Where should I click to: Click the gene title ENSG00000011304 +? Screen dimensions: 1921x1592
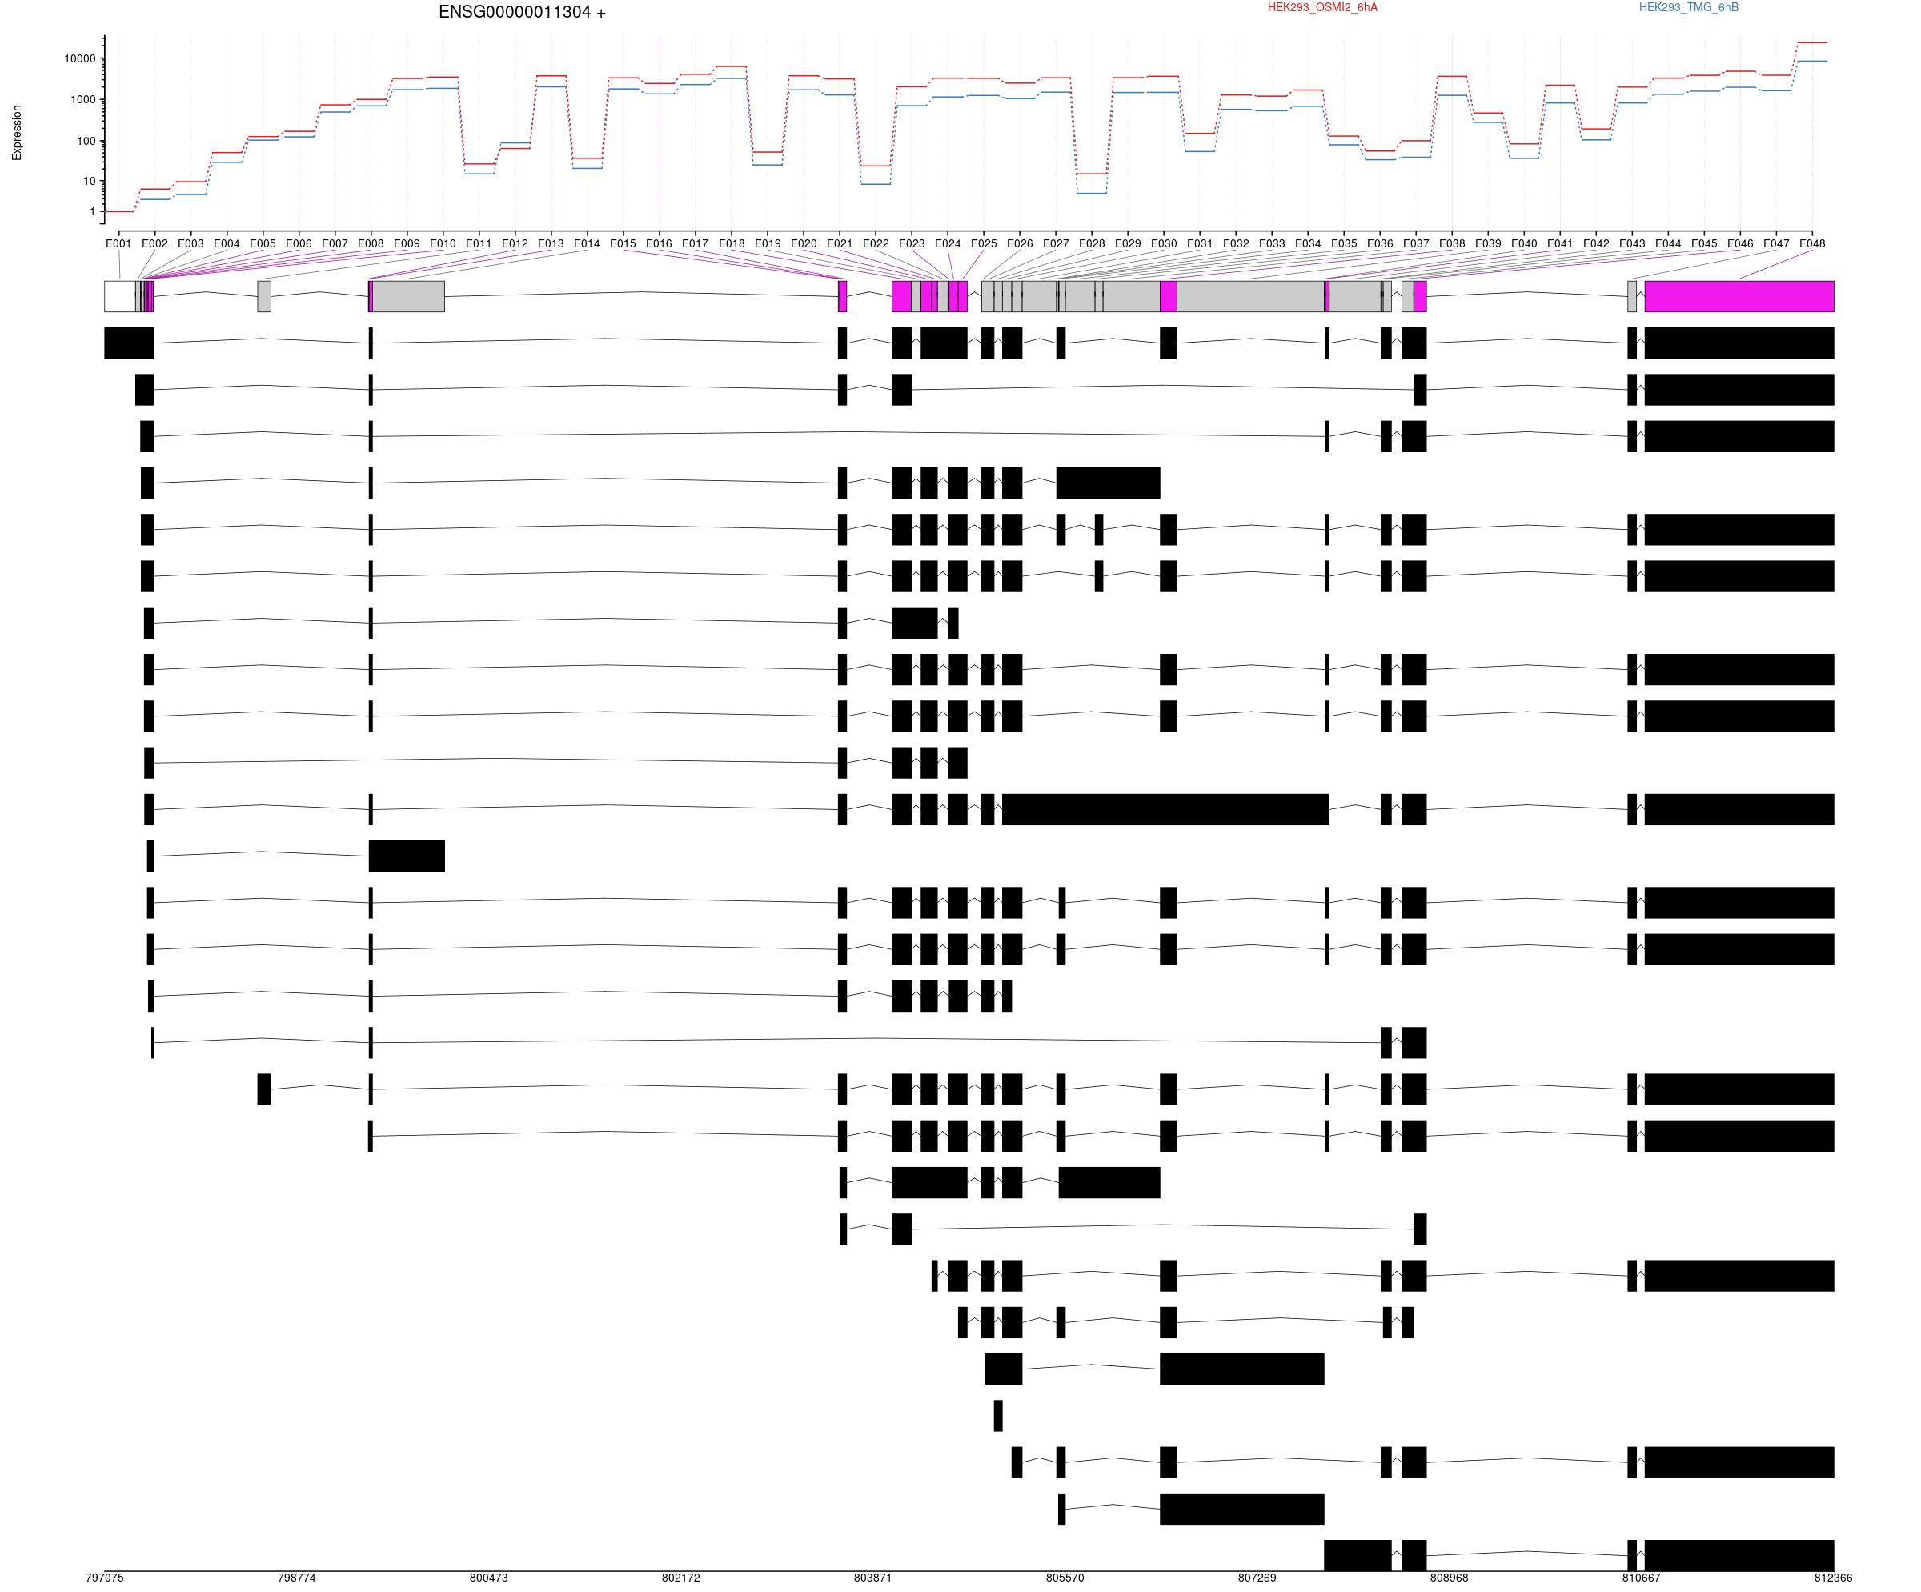pyautogui.click(x=521, y=12)
